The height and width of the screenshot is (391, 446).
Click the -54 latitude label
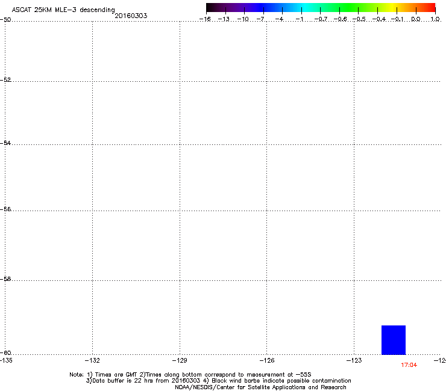[x=5, y=143]
